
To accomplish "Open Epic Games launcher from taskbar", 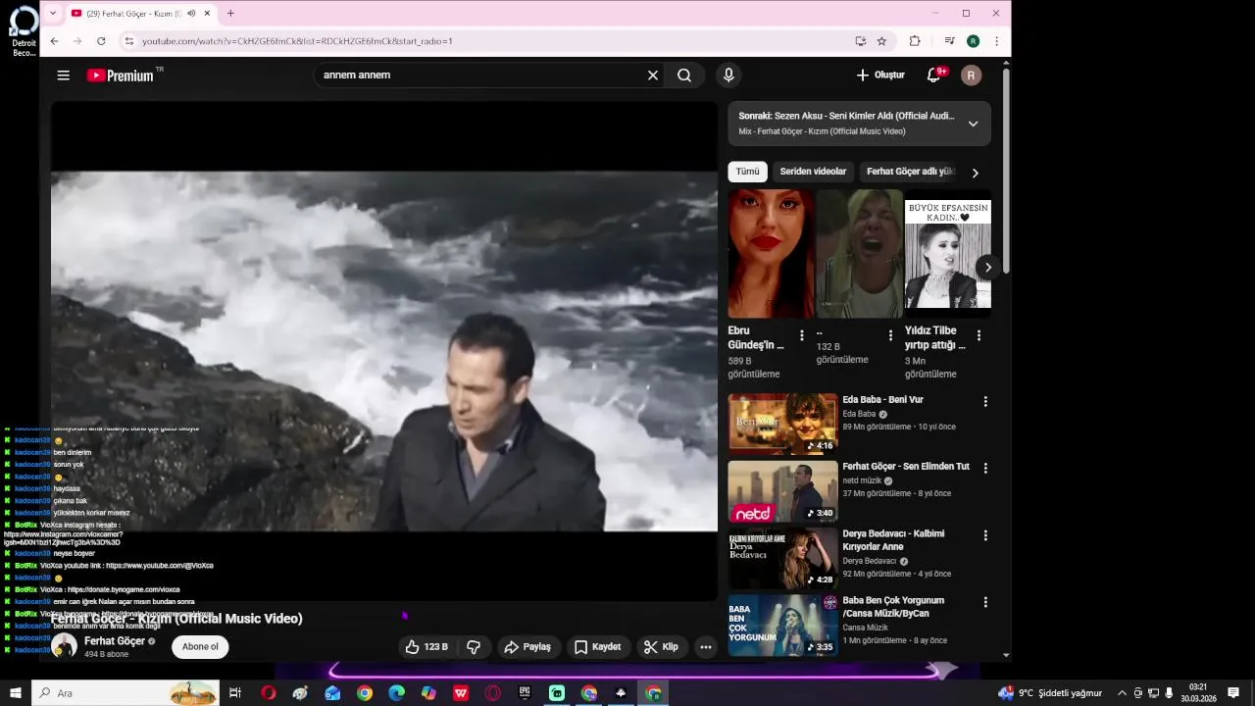I will tap(525, 693).
